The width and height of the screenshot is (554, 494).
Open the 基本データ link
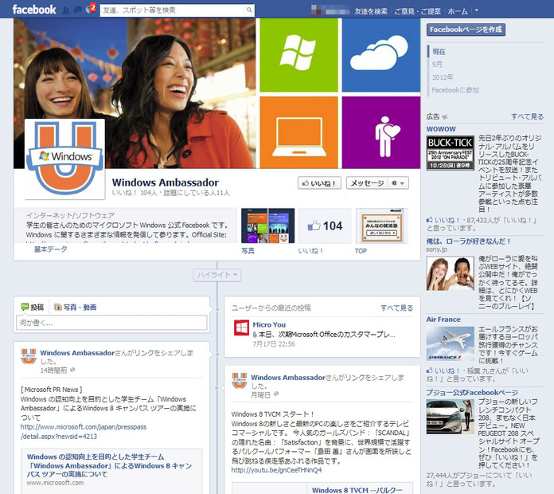[x=50, y=249]
